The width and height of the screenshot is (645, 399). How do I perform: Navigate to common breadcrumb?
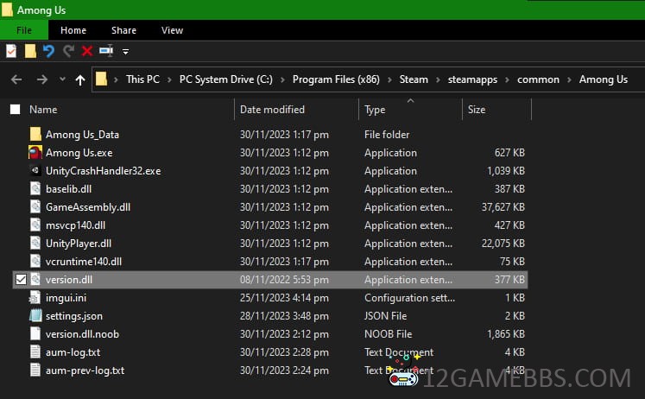click(538, 79)
